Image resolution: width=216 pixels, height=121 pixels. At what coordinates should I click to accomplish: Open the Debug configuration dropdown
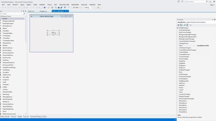point(88,7)
